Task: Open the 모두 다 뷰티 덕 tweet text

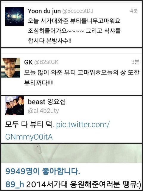Action: coord(29,125)
